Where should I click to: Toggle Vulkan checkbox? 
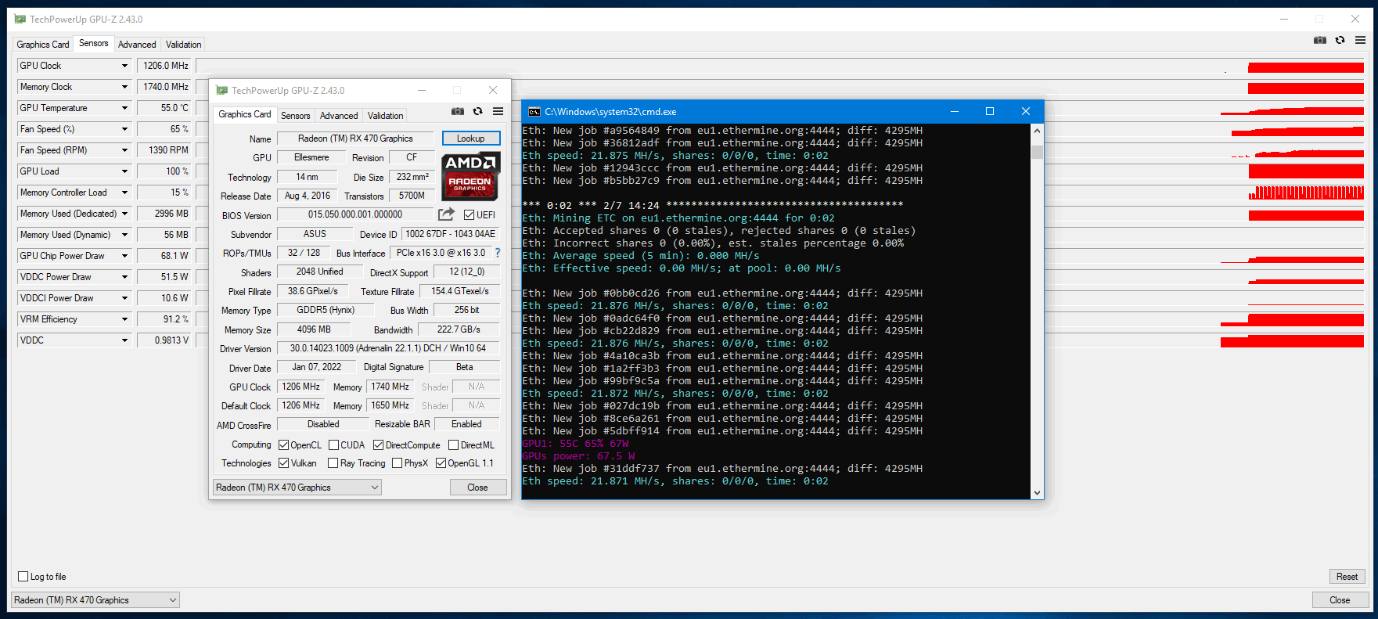(284, 463)
